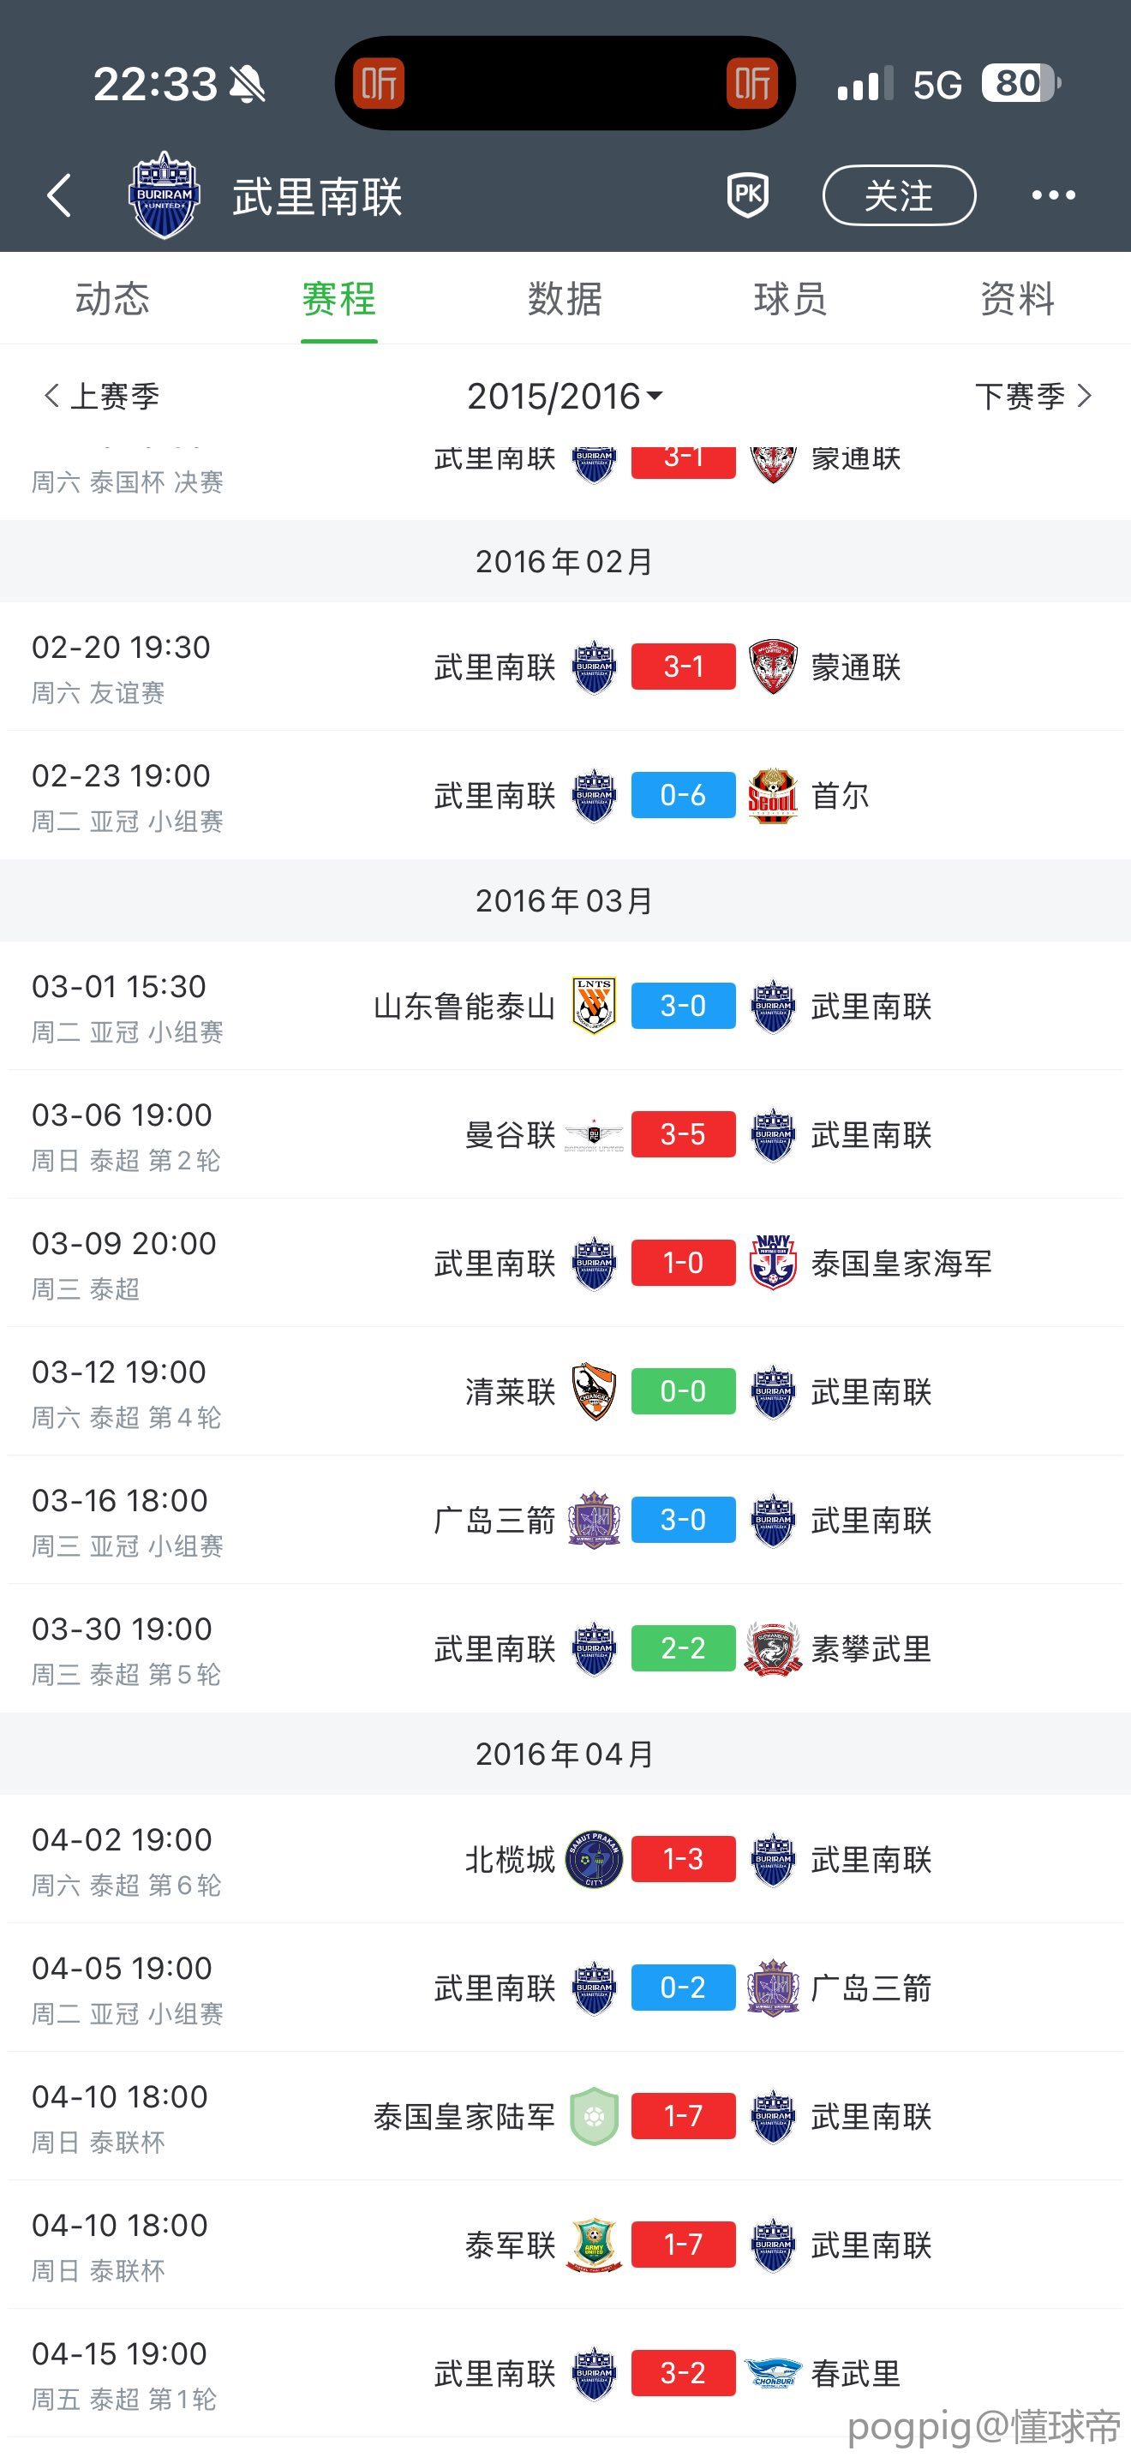
Task: Open the PK compare shield icon
Action: pyautogui.click(x=748, y=195)
